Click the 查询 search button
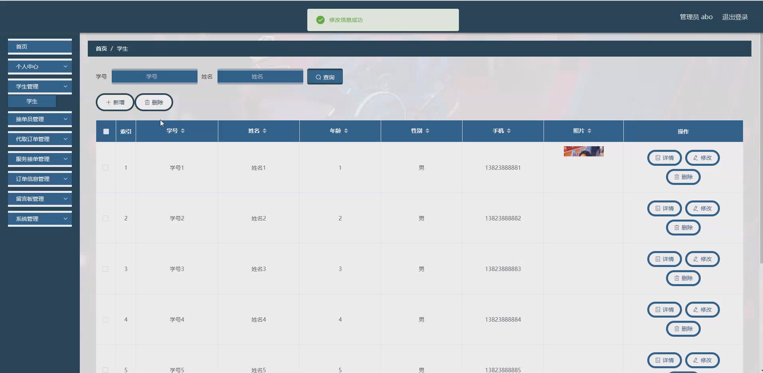Image resolution: width=763 pixels, height=373 pixels. (x=325, y=77)
